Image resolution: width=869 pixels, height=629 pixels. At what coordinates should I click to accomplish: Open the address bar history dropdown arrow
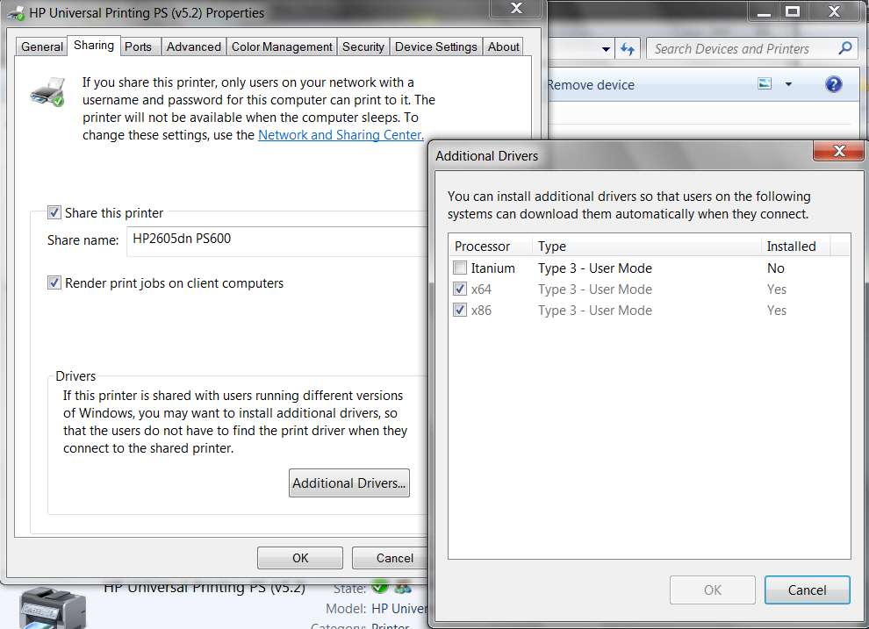(x=607, y=49)
